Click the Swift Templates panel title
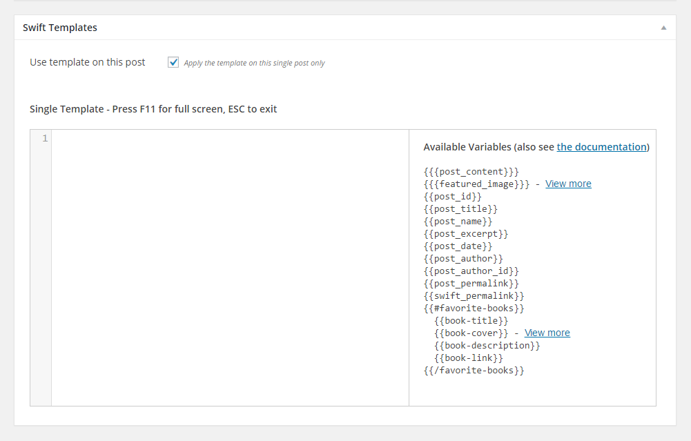Image resolution: width=691 pixels, height=441 pixels. pyautogui.click(x=60, y=28)
